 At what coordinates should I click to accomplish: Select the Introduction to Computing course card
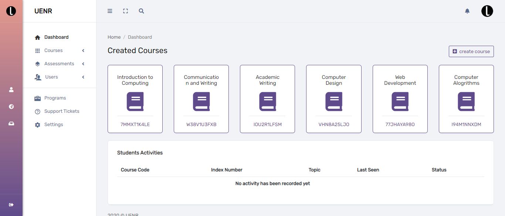pyautogui.click(x=135, y=99)
